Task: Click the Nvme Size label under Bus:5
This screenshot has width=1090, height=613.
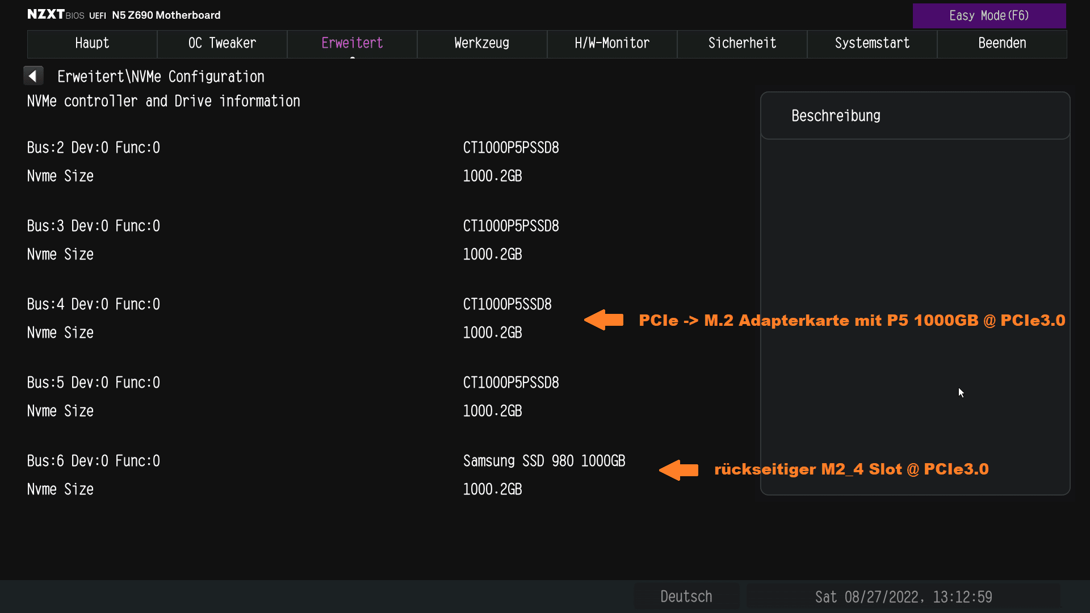Action: [x=60, y=411]
